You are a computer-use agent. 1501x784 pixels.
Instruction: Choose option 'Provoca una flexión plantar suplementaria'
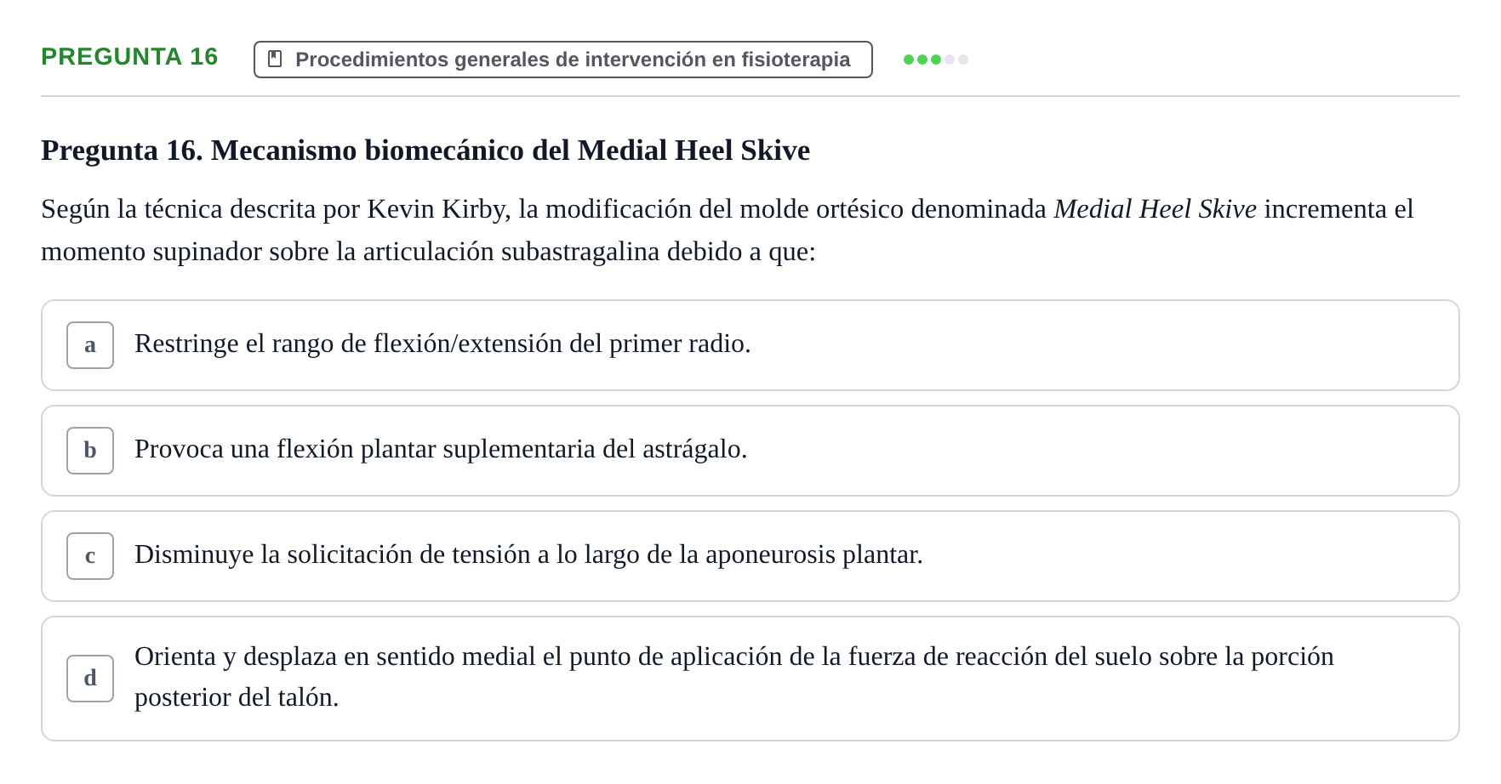click(x=750, y=451)
